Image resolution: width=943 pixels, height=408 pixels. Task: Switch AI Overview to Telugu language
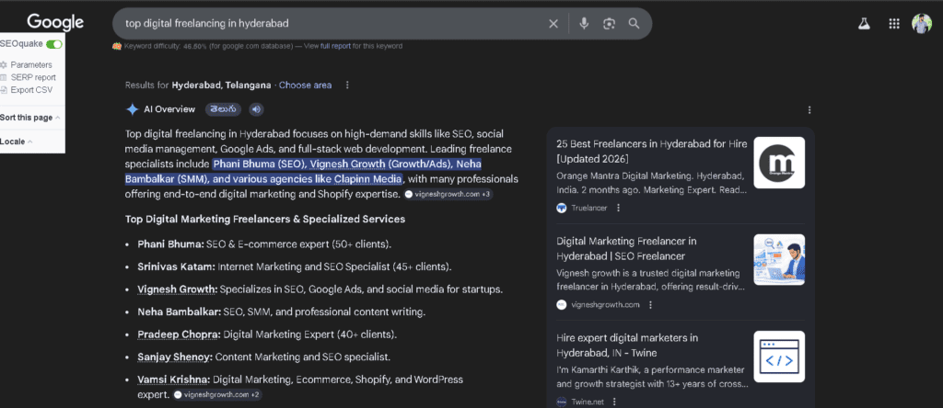click(x=223, y=109)
